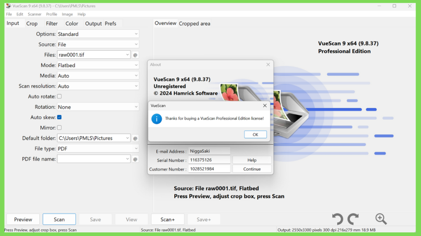The width and height of the screenshot is (421, 236).
Task: Click the Output size text in status bar
Action: 326,230
